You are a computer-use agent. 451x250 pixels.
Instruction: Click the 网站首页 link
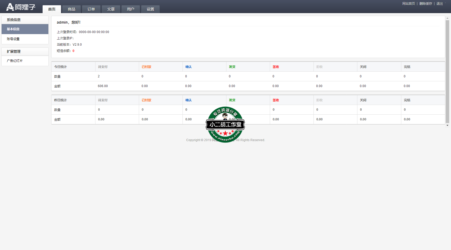(x=408, y=4)
